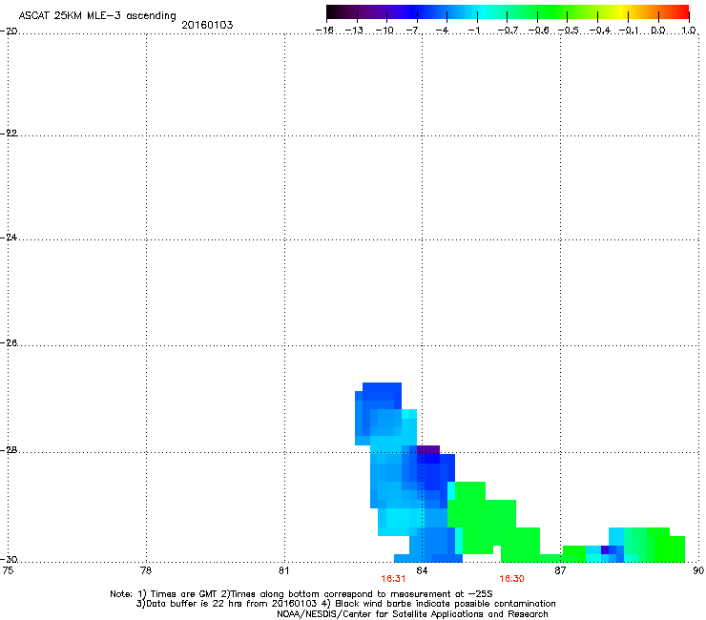
Task: Click the colorbar label -0.4
Action: point(599,31)
